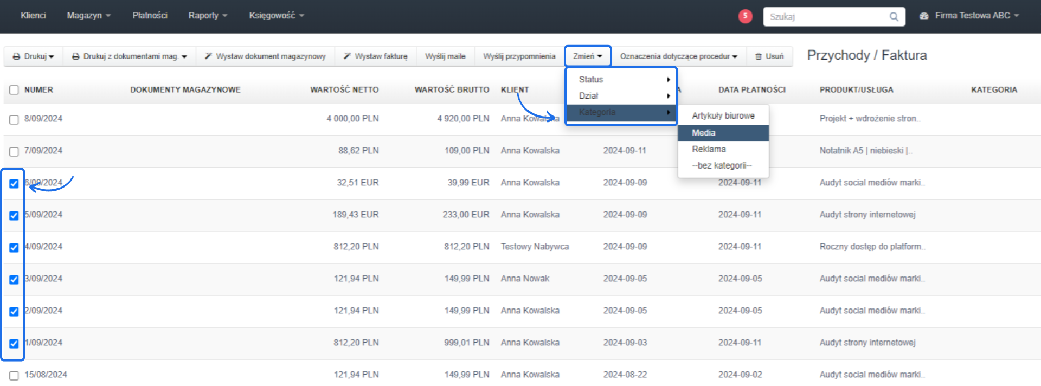Choose Reklama category option
Viewport: 1041px width, 386px height.
click(x=723, y=149)
